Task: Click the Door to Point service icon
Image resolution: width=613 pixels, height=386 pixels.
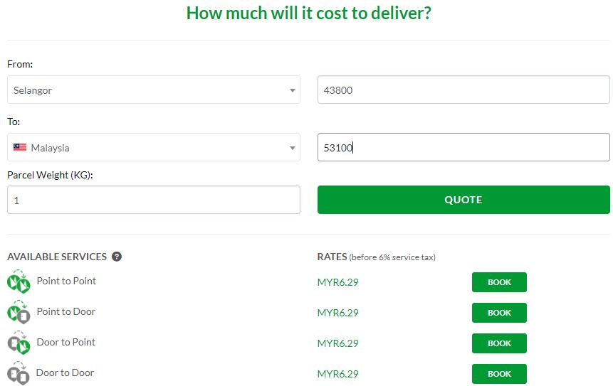Action: pos(19,343)
